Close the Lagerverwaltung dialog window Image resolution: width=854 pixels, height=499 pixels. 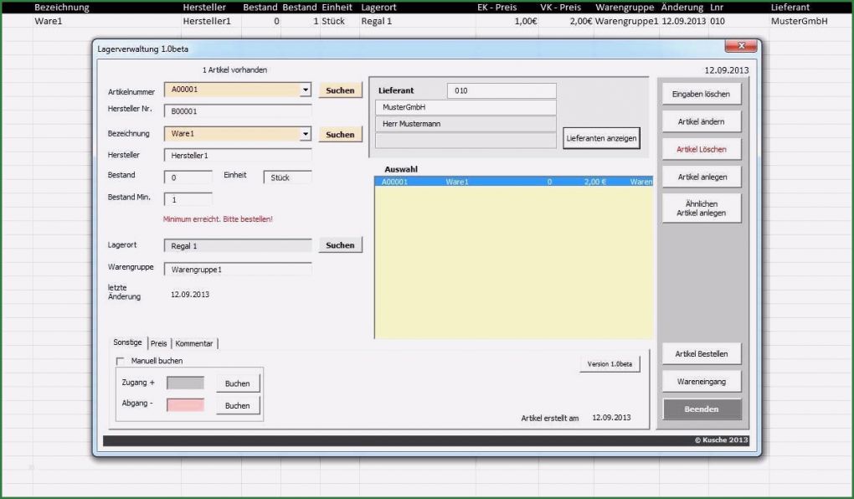(x=740, y=47)
